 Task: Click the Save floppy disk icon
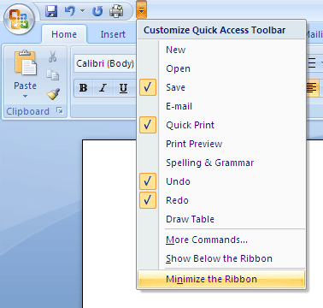click(51, 11)
